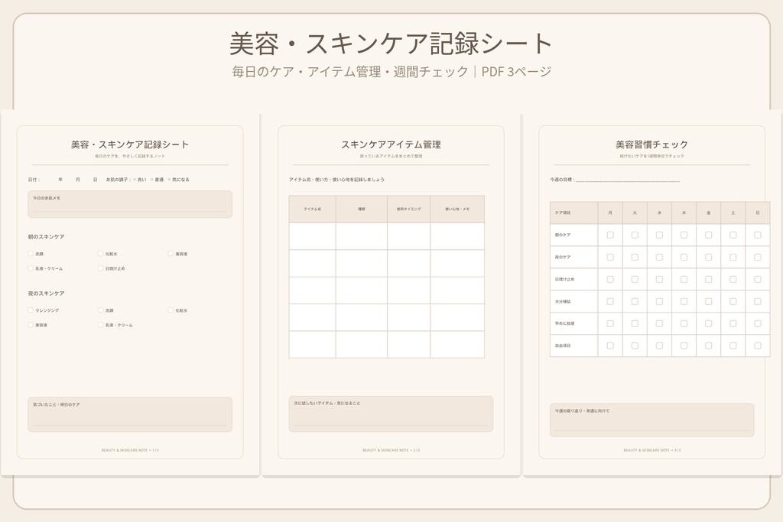The width and height of the screenshot is (783, 522).
Task: Select the 気になる skin condition option
Action: (x=169, y=180)
